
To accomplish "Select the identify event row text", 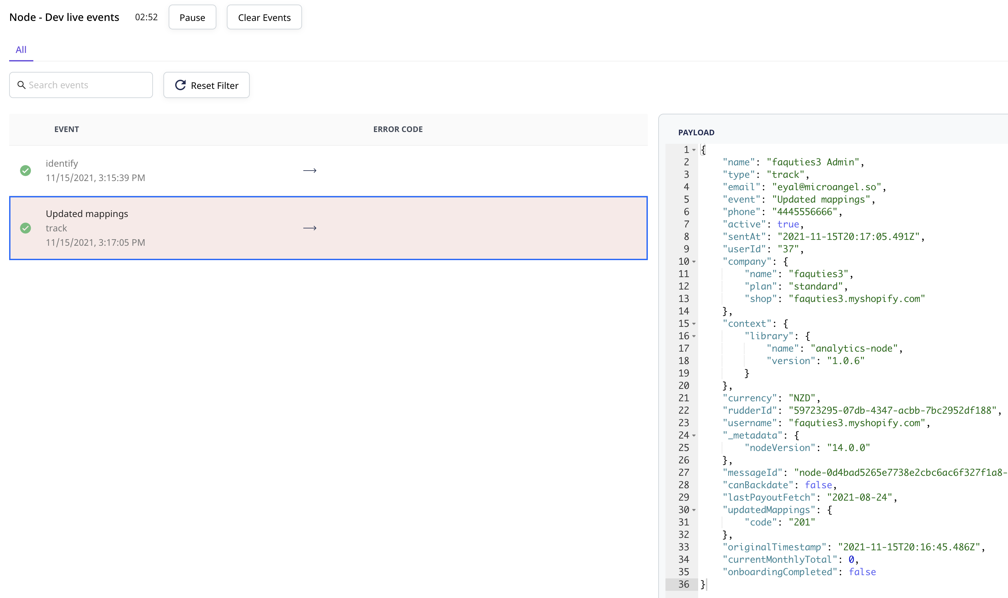I will click(62, 163).
